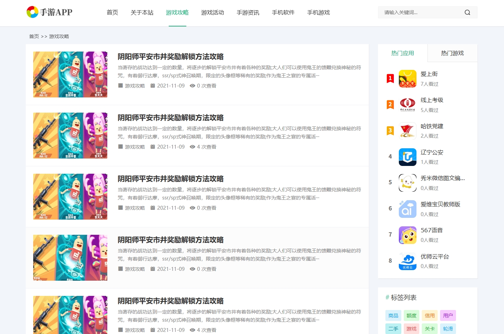Click eye icon in second article's meta row

pos(192,147)
